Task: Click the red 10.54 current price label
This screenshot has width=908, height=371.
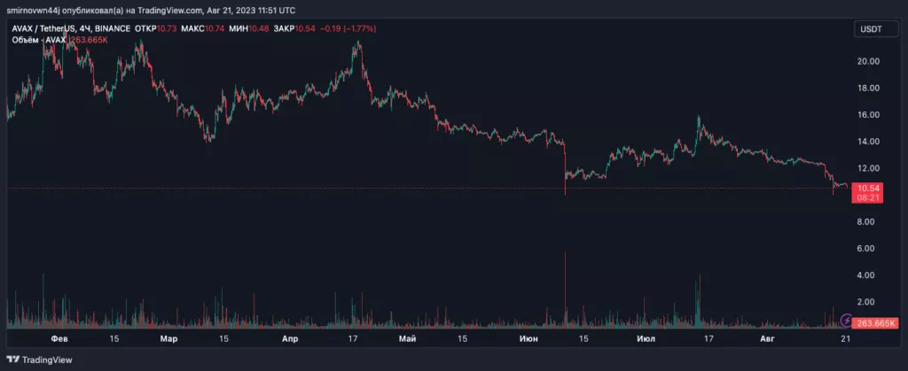Action: tap(869, 188)
